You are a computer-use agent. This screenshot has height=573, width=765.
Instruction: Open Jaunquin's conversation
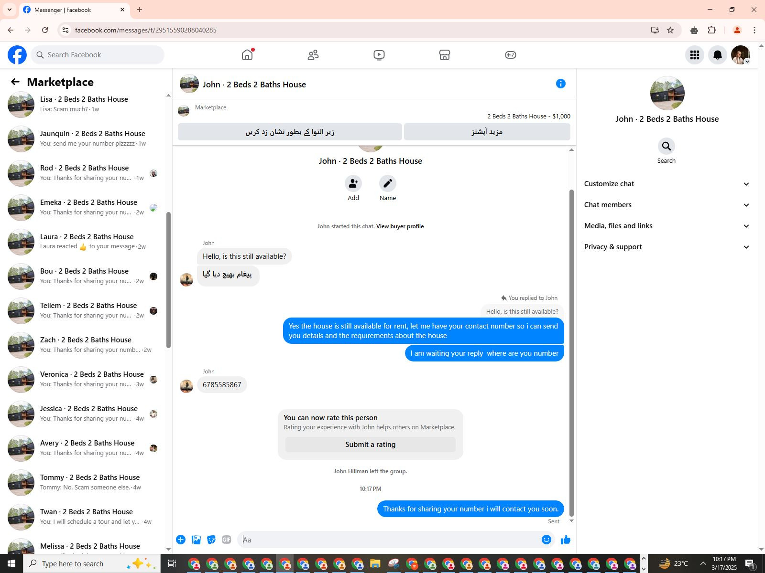coord(84,138)
